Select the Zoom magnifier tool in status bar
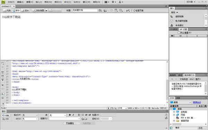208x130 pixels. point(115,108)
